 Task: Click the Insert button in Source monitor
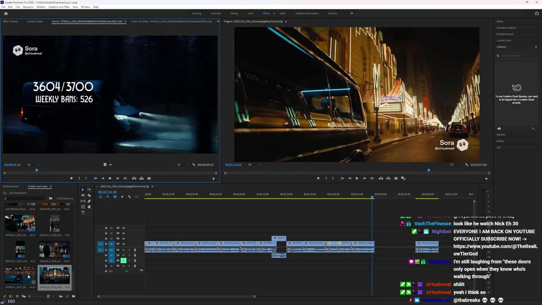pos(134,178)
